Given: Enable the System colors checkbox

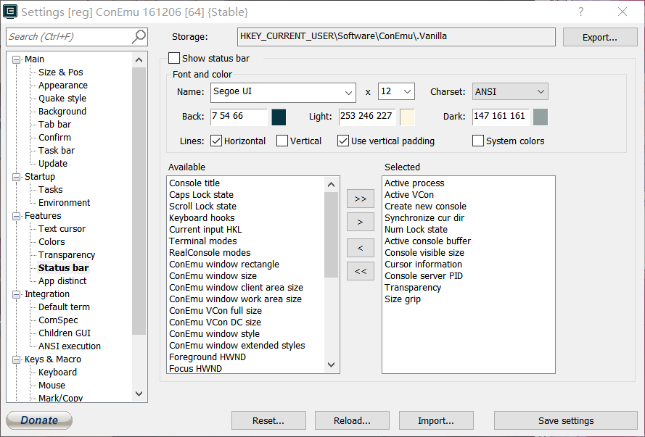Looking at the screenshot, I should 478,141.
